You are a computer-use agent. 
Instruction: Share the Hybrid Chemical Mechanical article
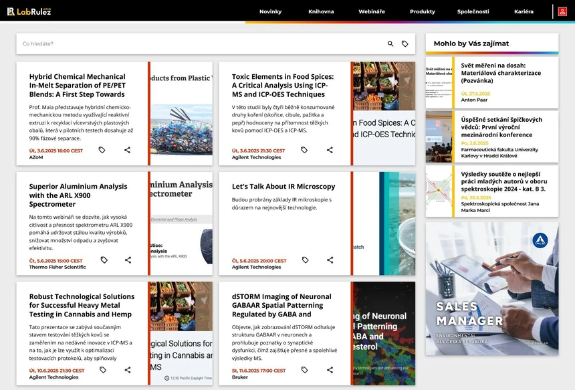[x=127, y=150]
